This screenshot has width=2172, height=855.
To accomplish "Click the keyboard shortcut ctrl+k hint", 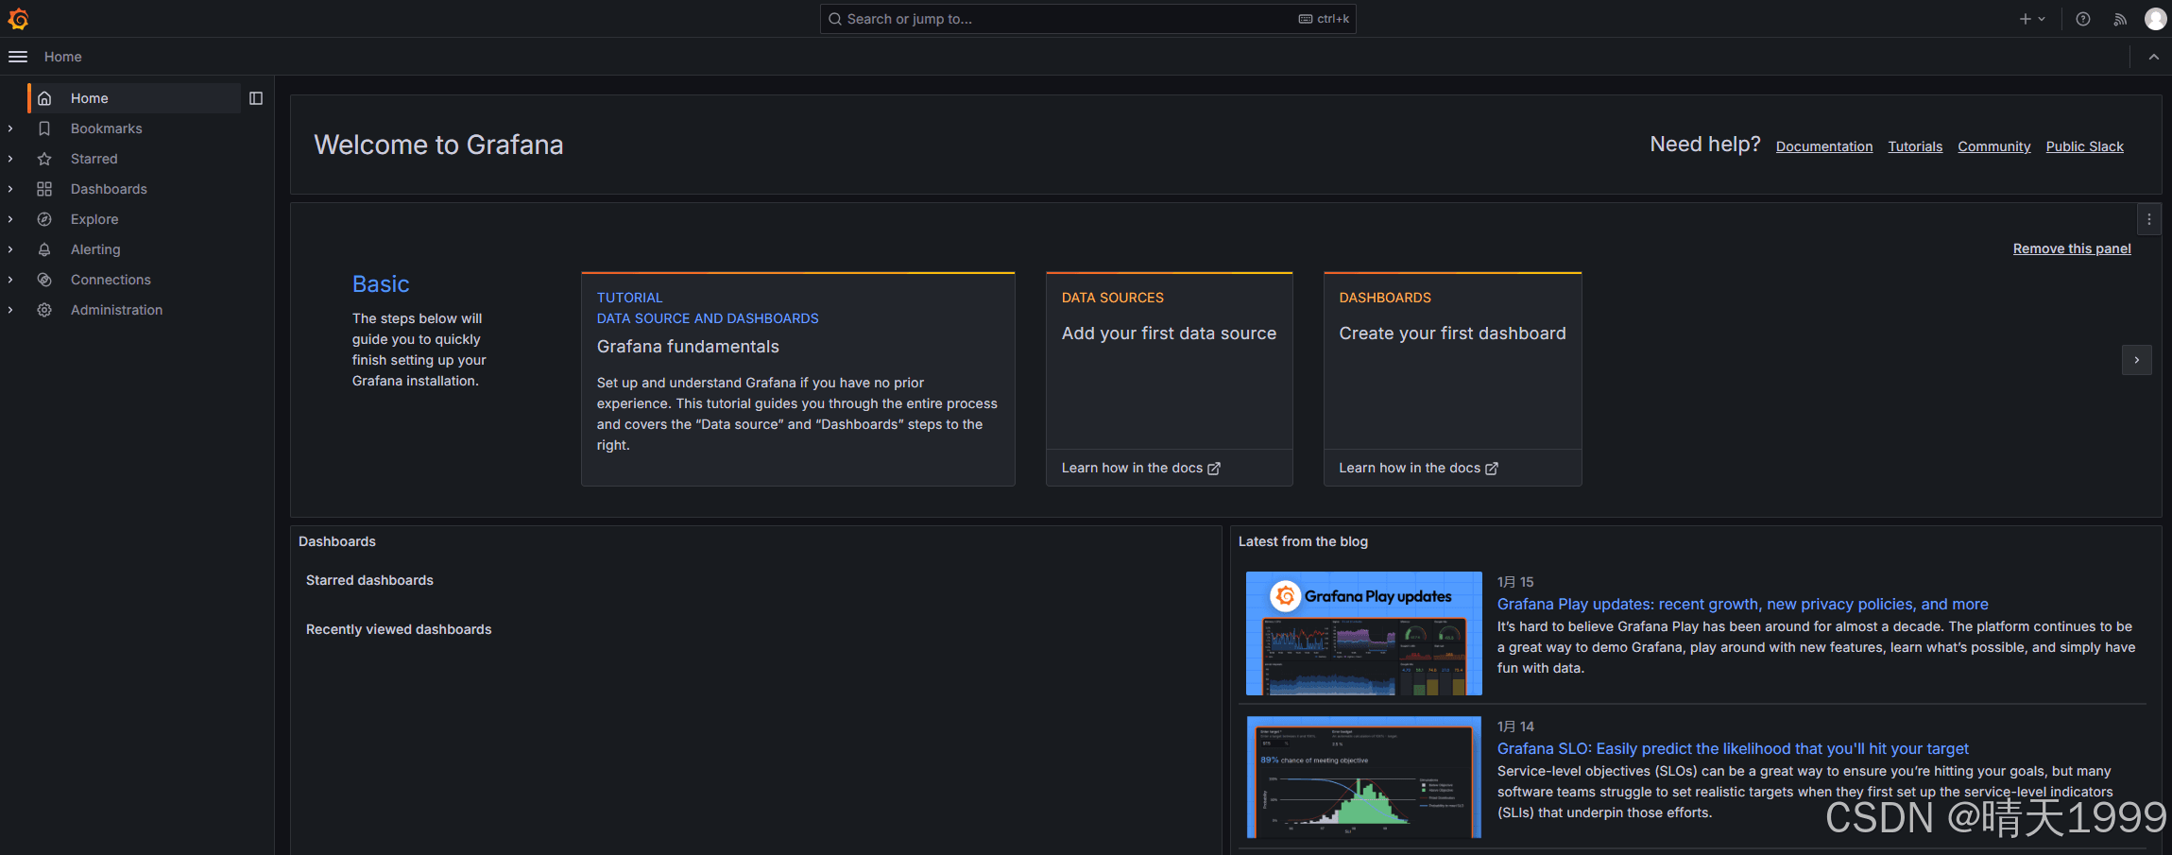I will (x=1324, y=19).
